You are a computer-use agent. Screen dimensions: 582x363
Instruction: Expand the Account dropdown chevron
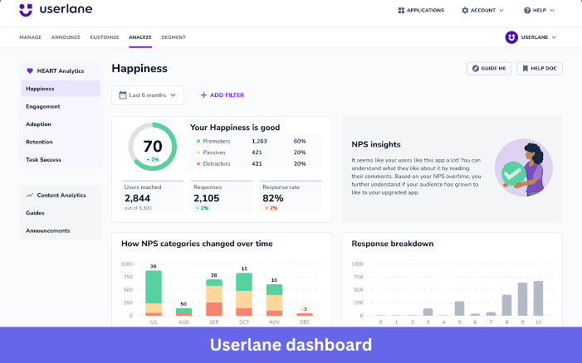501,11
